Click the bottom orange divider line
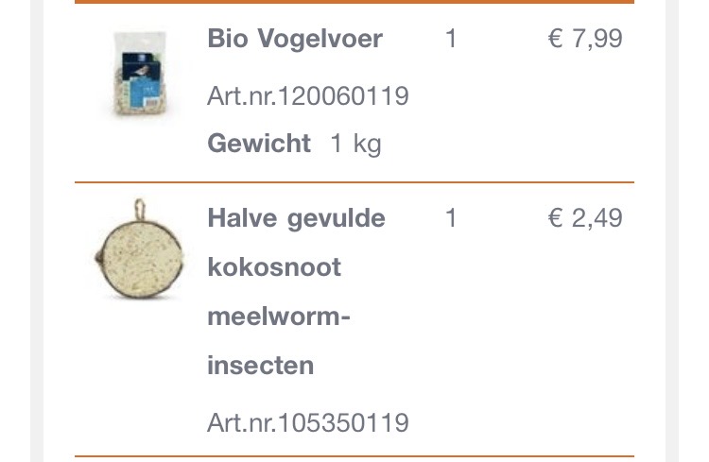Viewport: 709px width, 462px height. point(354,456)
